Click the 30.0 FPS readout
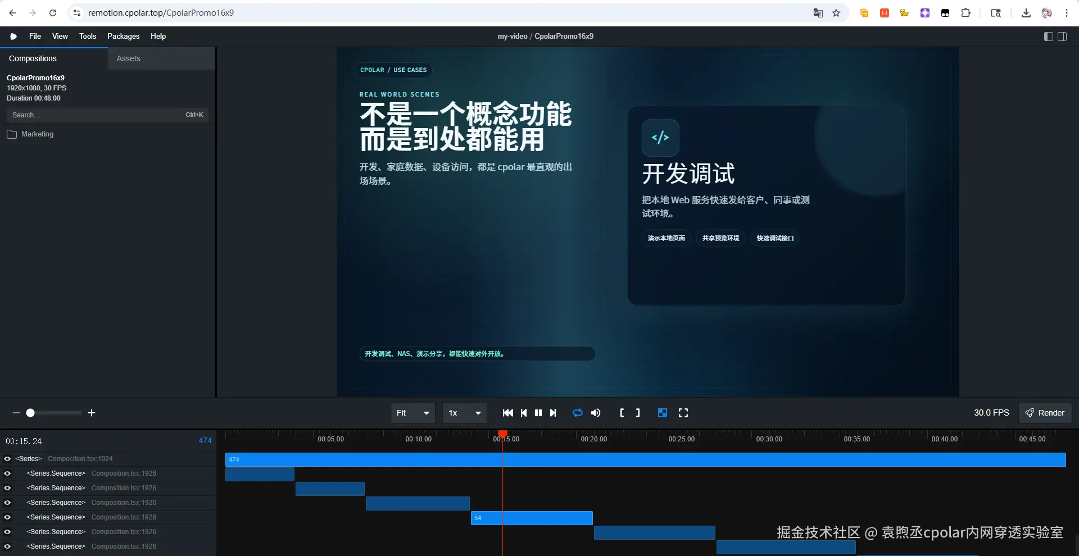This screenshot has width=1079, height=556. coord(991,413)
